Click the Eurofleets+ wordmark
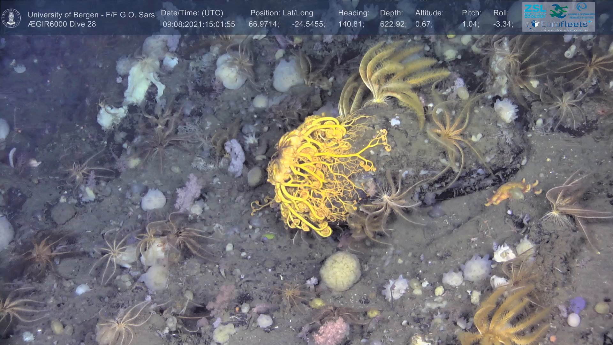613x345 pixels. coord(564,24)
